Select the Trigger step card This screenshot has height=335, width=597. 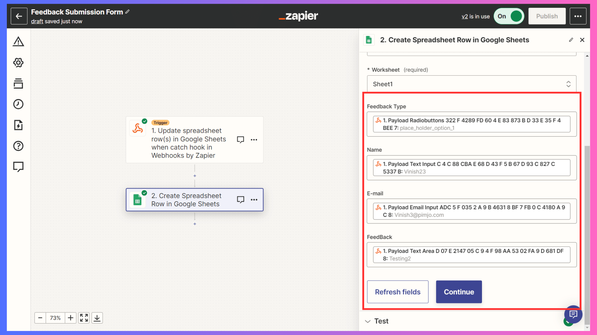point(195,140)
